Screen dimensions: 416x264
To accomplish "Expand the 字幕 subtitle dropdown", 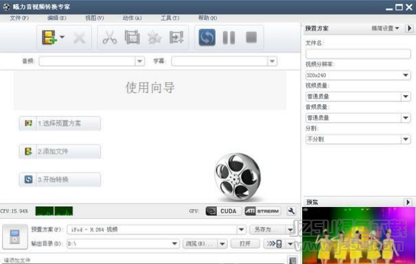I will (272, 61).
